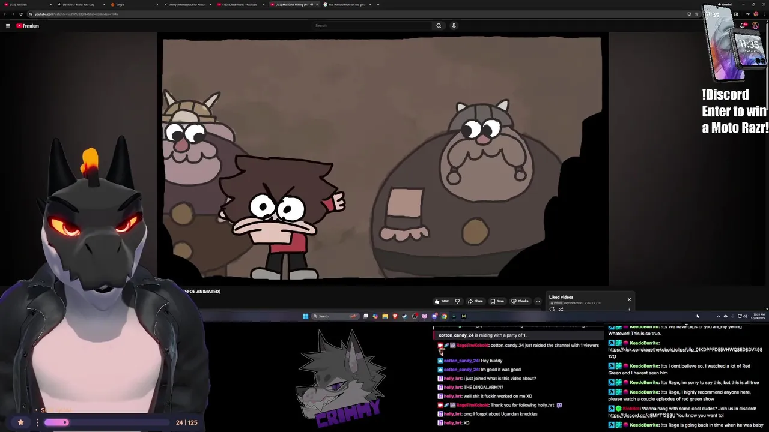Toggle shuffle on the Liked videos playlist
Screen dimensions: 769x432
click(561, 309)
